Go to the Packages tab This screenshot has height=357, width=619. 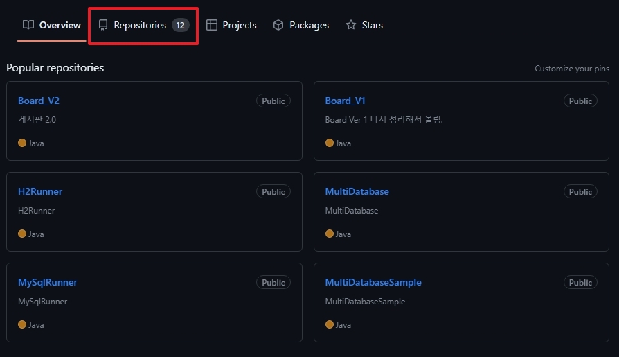coord(300,25)
